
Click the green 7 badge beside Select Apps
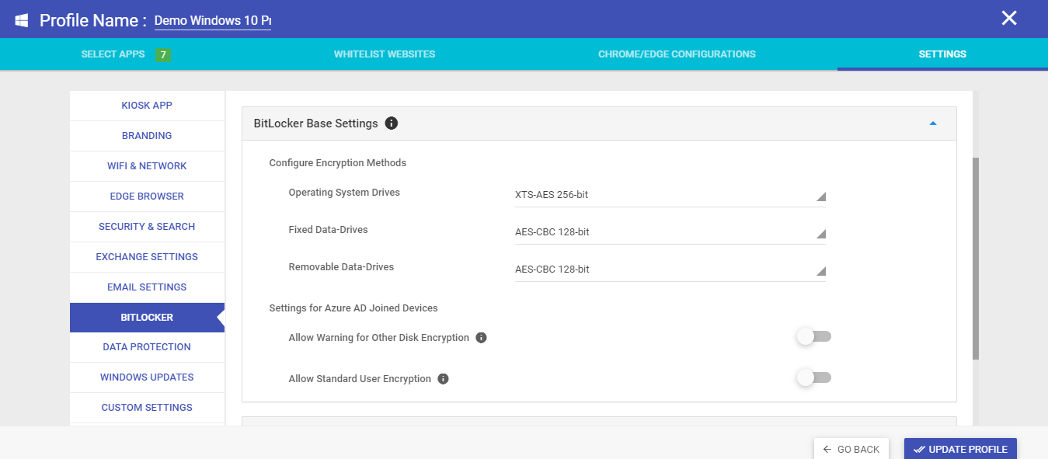tap(162, 54)
